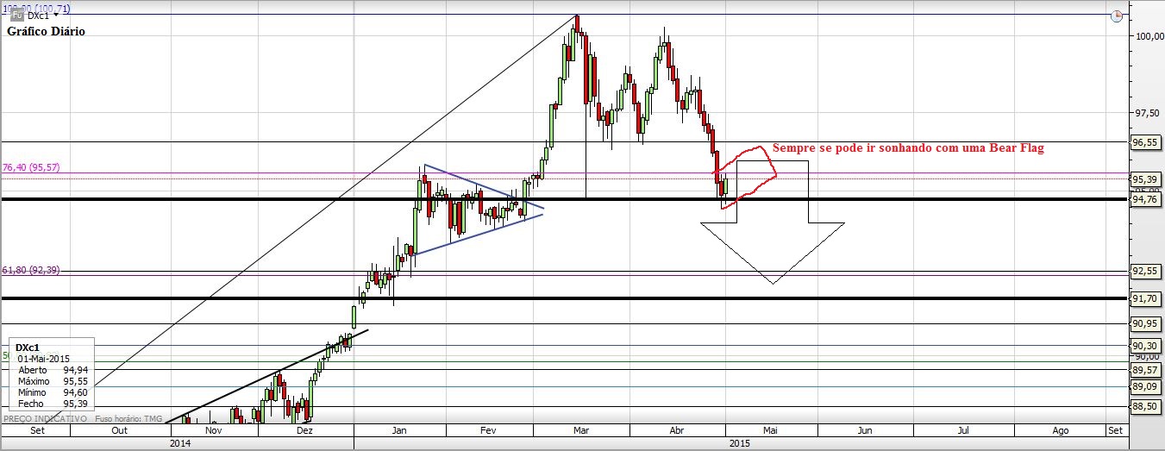Viewport: 1165px width, 451px height.
Task: Click the 89,57 price level tag
Action: pyautogui.click(x=1145, y=369)
